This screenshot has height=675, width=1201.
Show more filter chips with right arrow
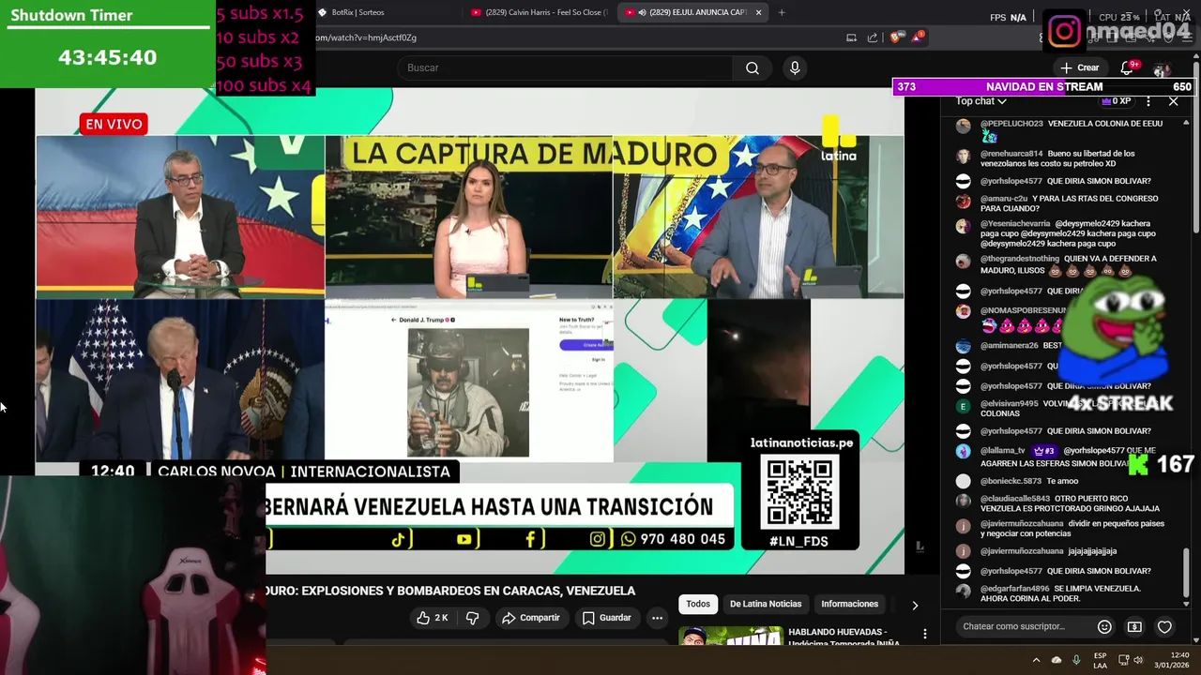click(915, 605)
